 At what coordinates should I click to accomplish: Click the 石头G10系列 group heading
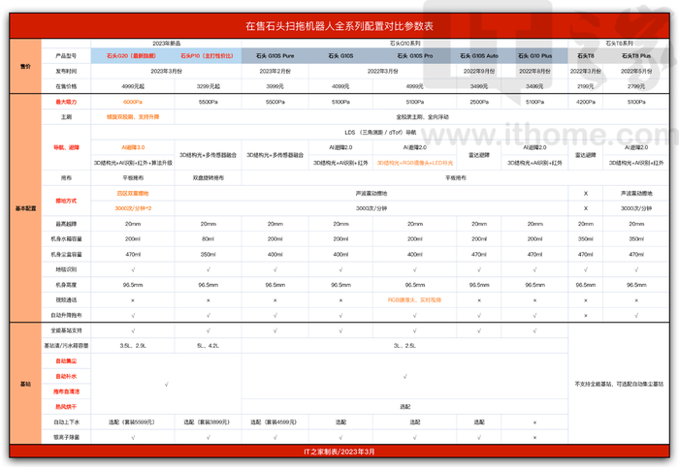[404, 44]
